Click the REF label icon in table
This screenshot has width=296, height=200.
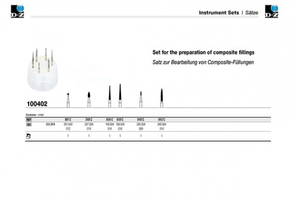click(x=29, y=119)
